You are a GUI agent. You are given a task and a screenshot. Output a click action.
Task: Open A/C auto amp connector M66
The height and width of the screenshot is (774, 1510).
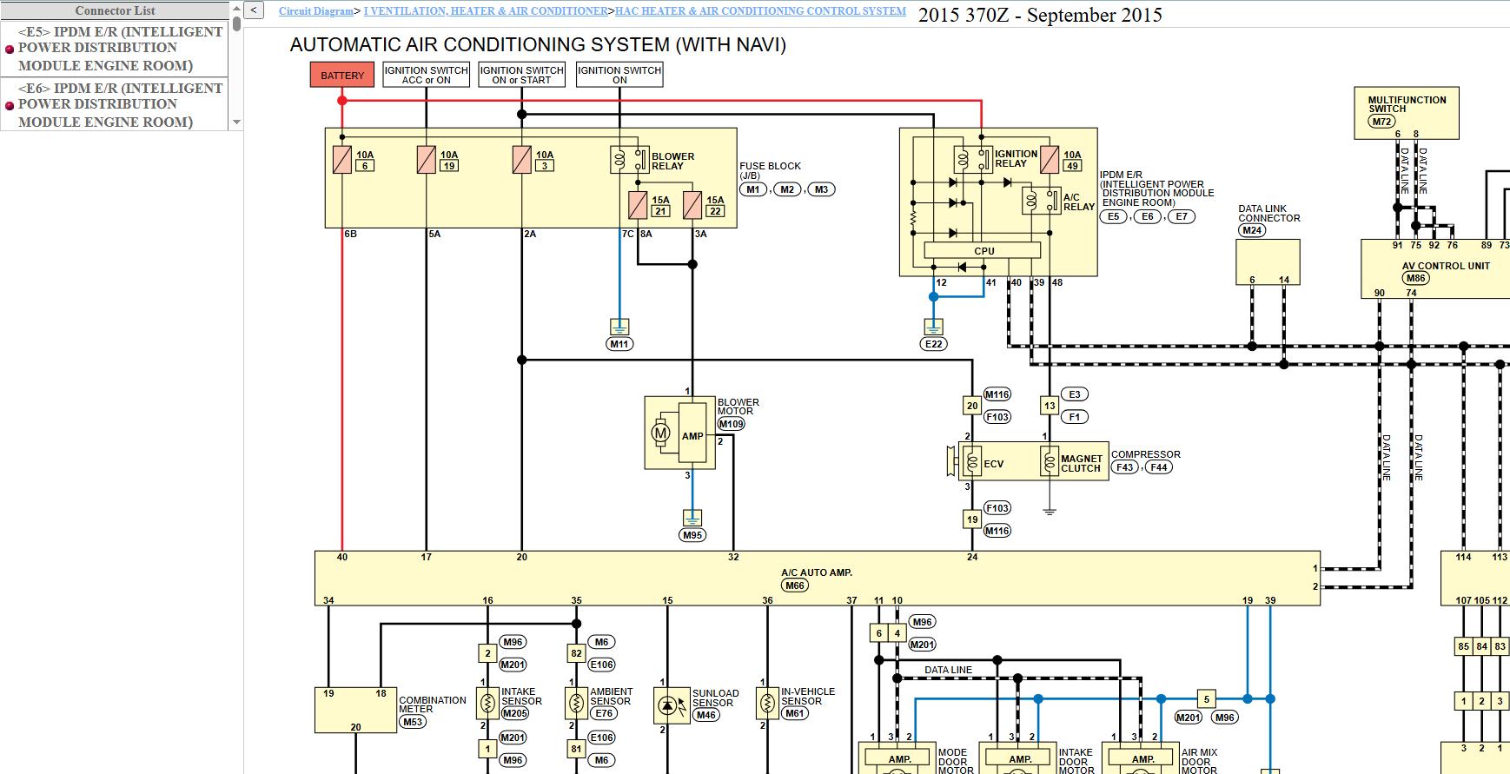click(795, 585)
